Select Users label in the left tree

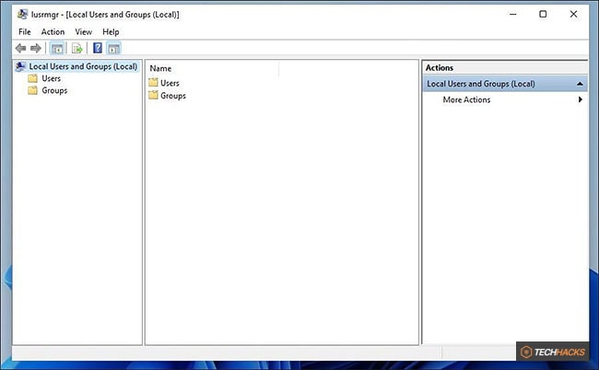pos(52,78)
